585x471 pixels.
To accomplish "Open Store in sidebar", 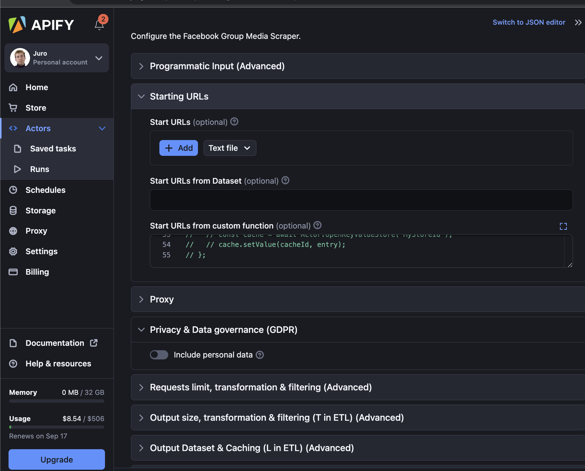I will click(36, 108).
